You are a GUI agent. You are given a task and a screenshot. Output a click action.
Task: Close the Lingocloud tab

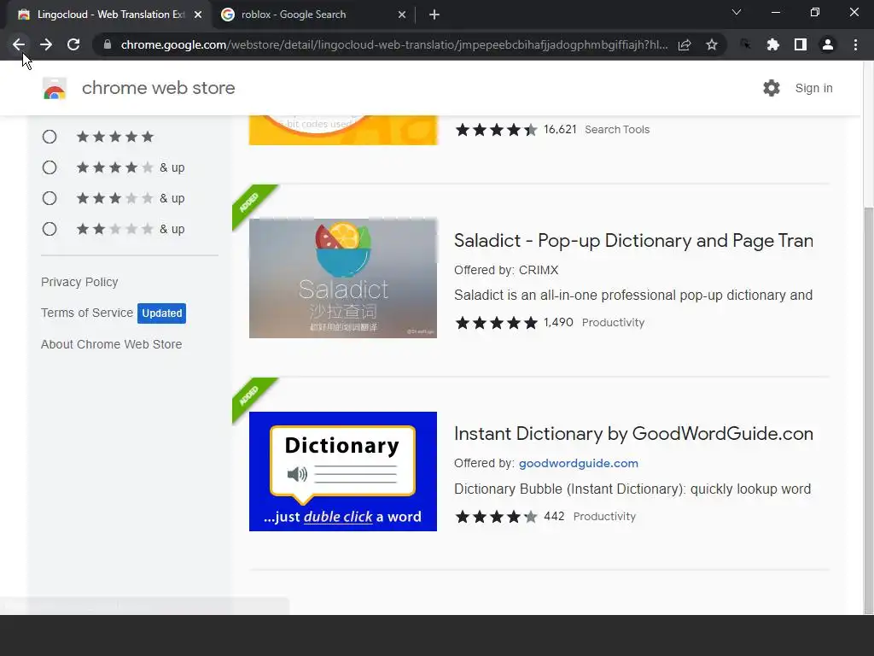198,15
